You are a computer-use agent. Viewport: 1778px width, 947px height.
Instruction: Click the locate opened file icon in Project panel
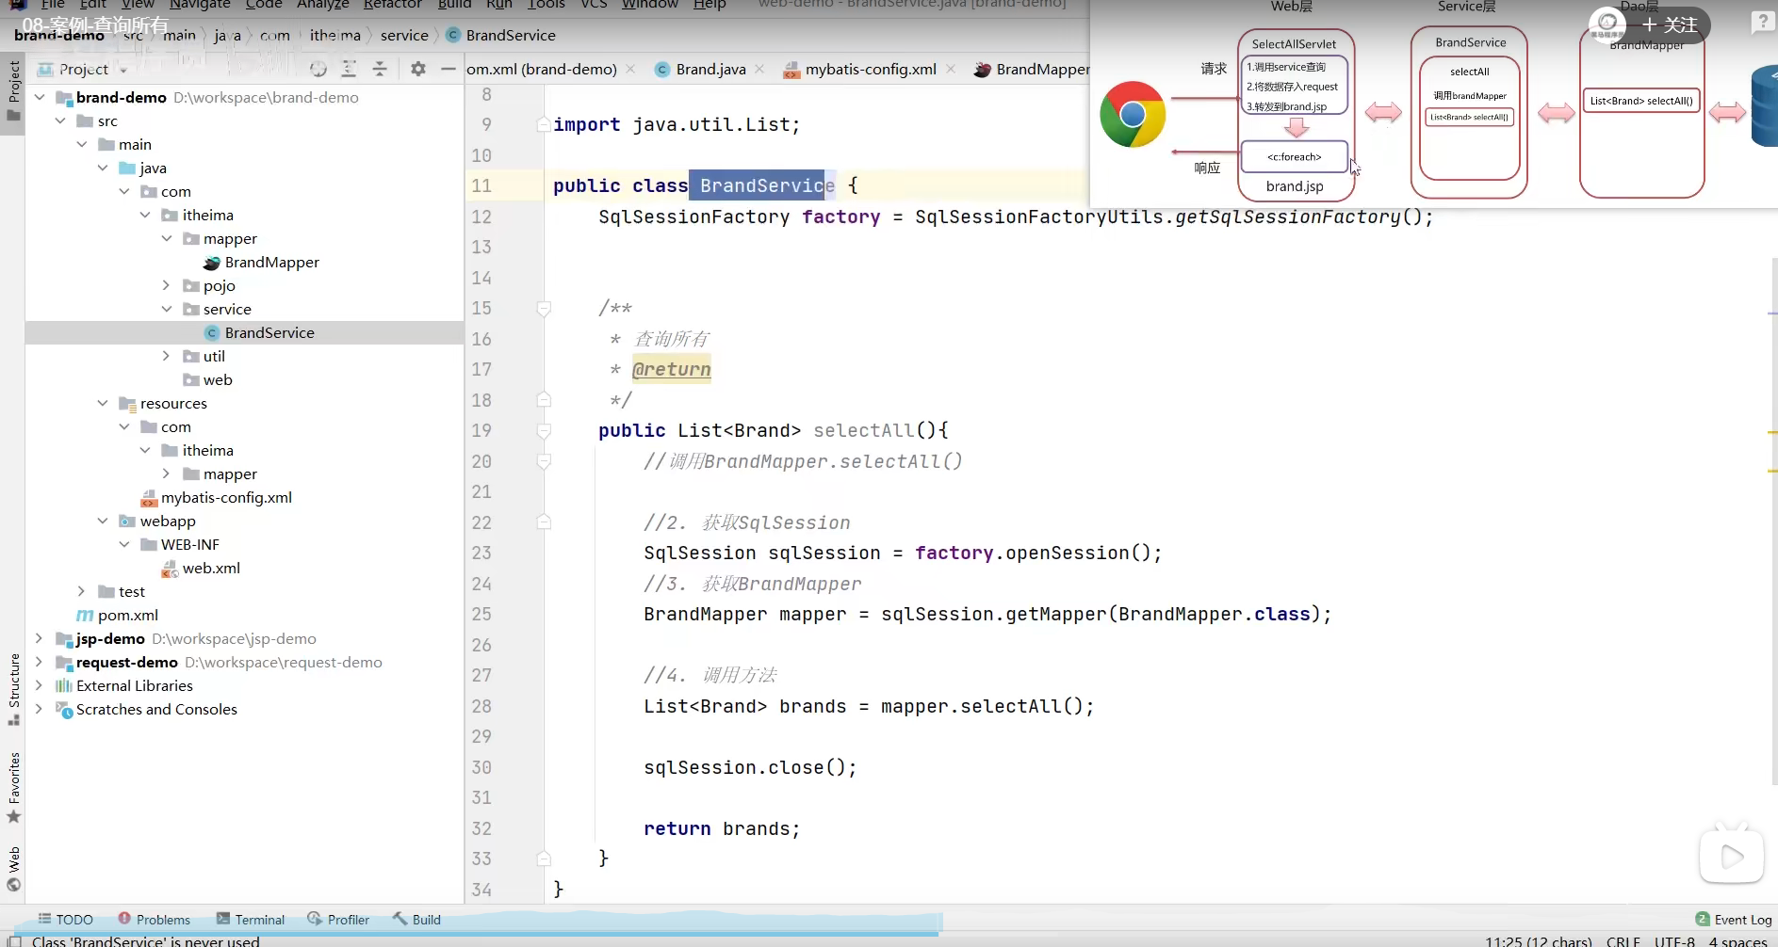point(318,69)
